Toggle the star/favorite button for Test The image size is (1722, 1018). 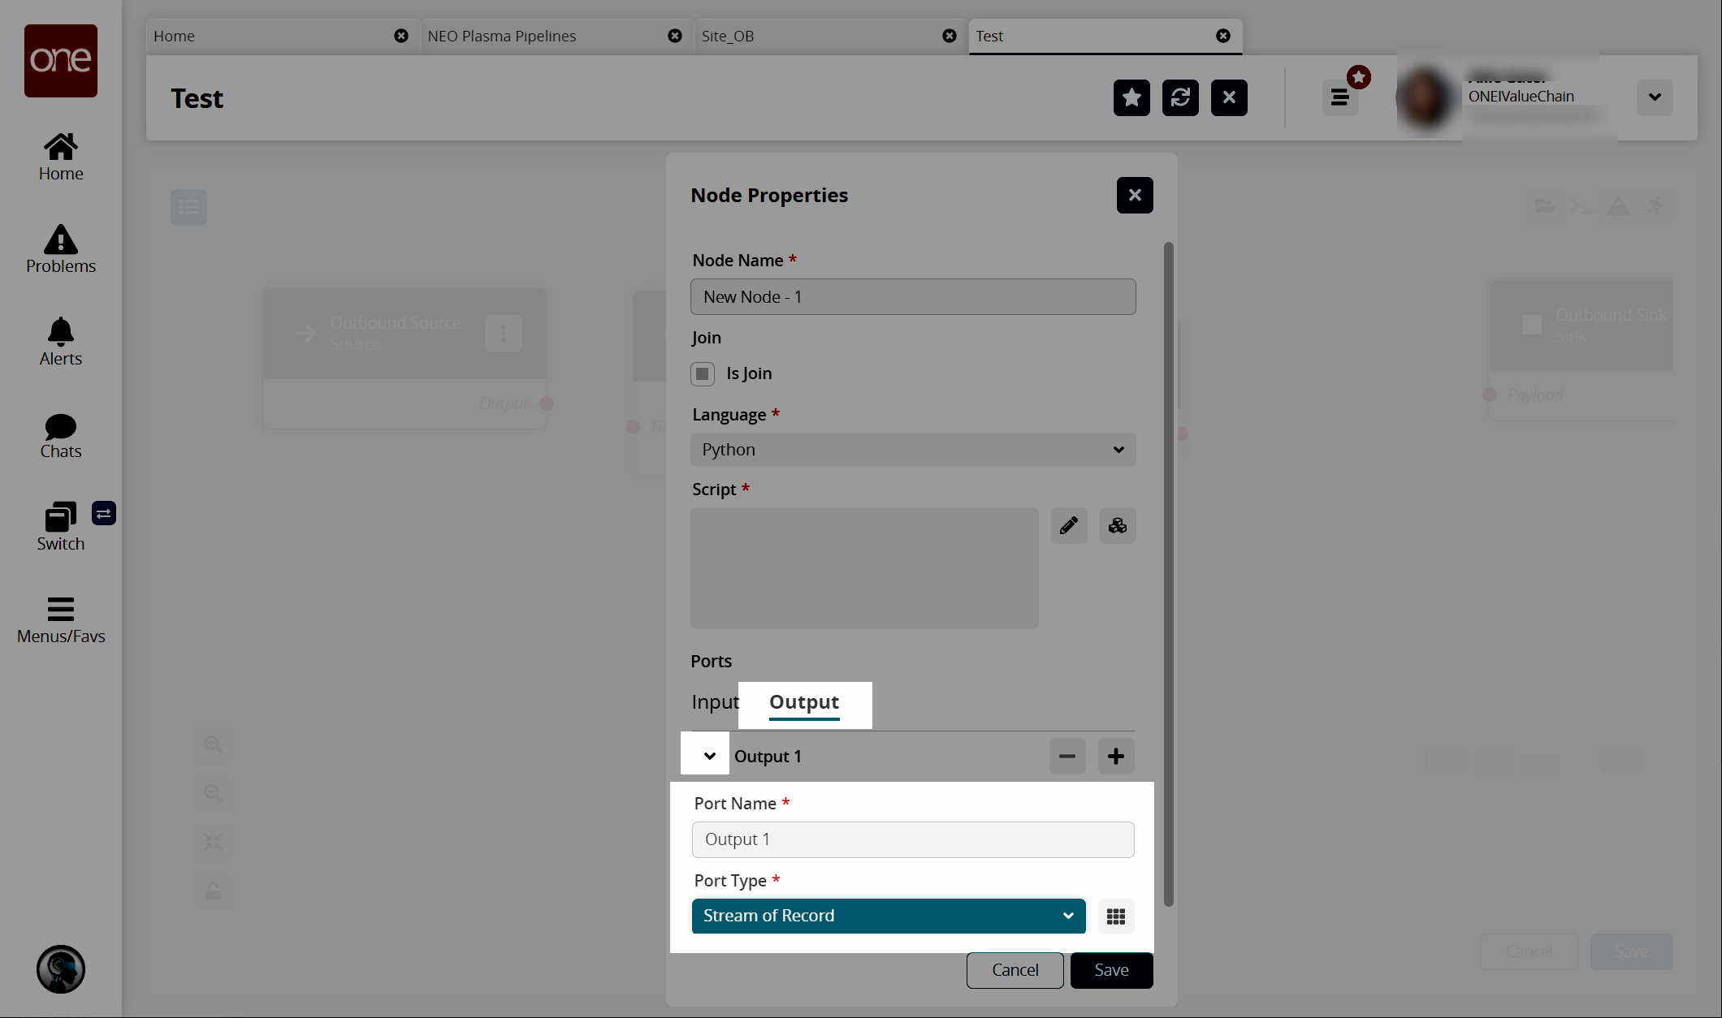pyautogui.click(x=1130, y=97)
